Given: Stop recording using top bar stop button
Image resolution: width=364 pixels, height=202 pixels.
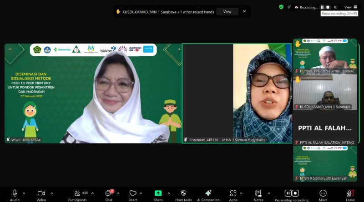Looking at the screenshot, I should pos(328,7).
